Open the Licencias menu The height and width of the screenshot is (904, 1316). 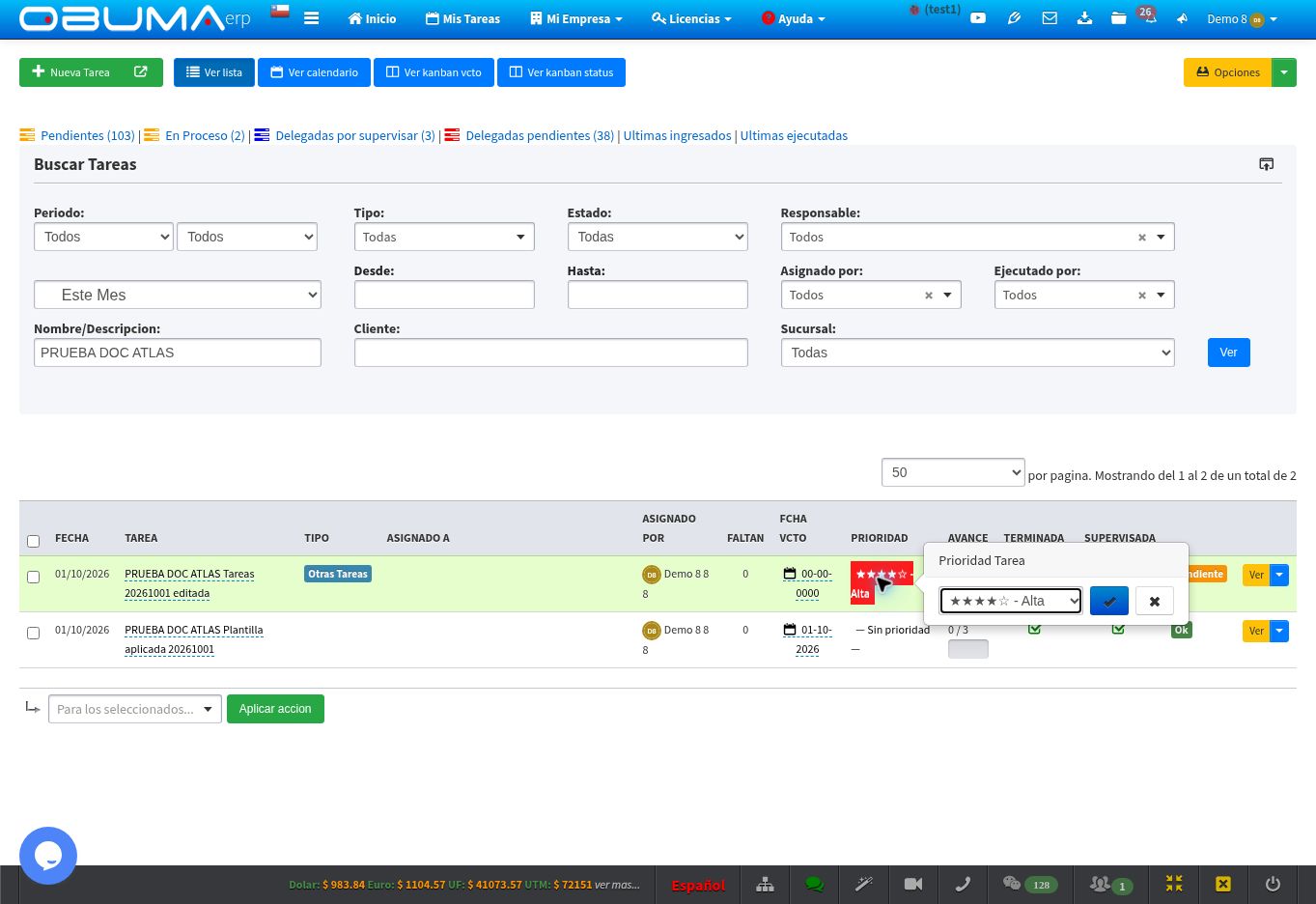pyautogui.click(x=691, y=18)
